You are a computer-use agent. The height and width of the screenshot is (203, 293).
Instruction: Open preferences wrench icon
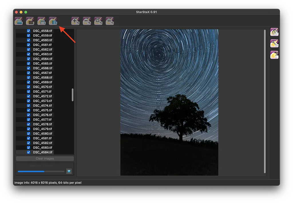(274, 43)
